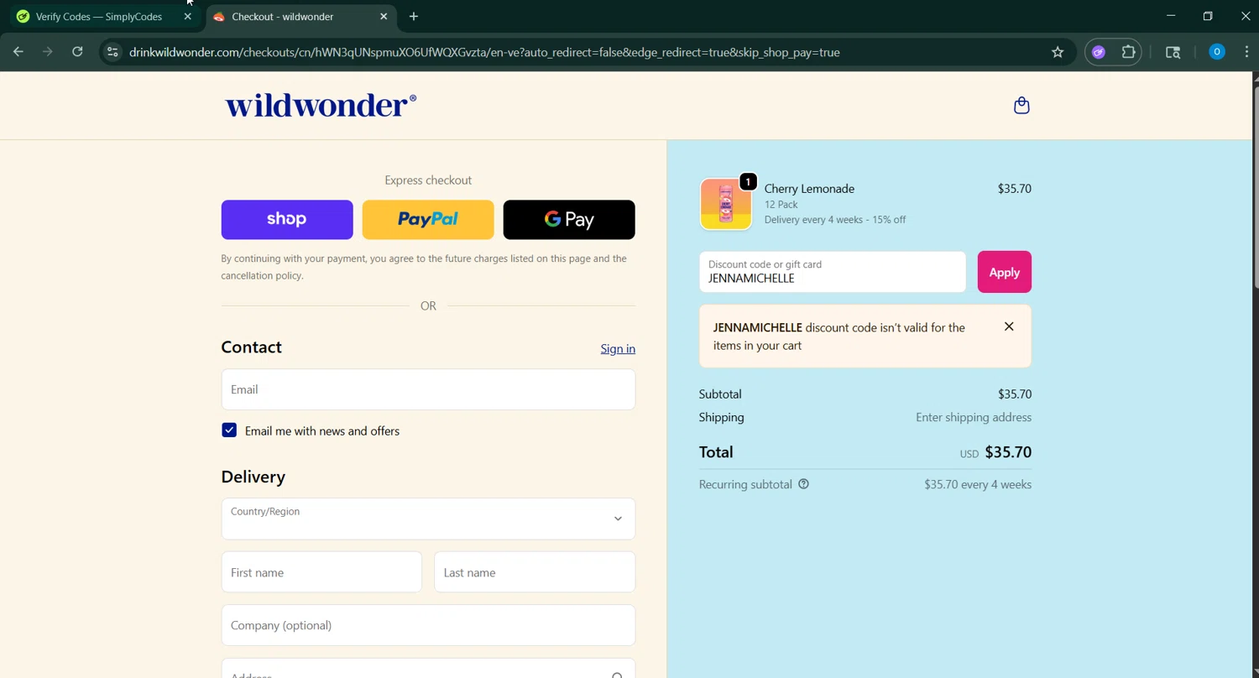
Task: Focus the Last name field
Action: point(535,572)
